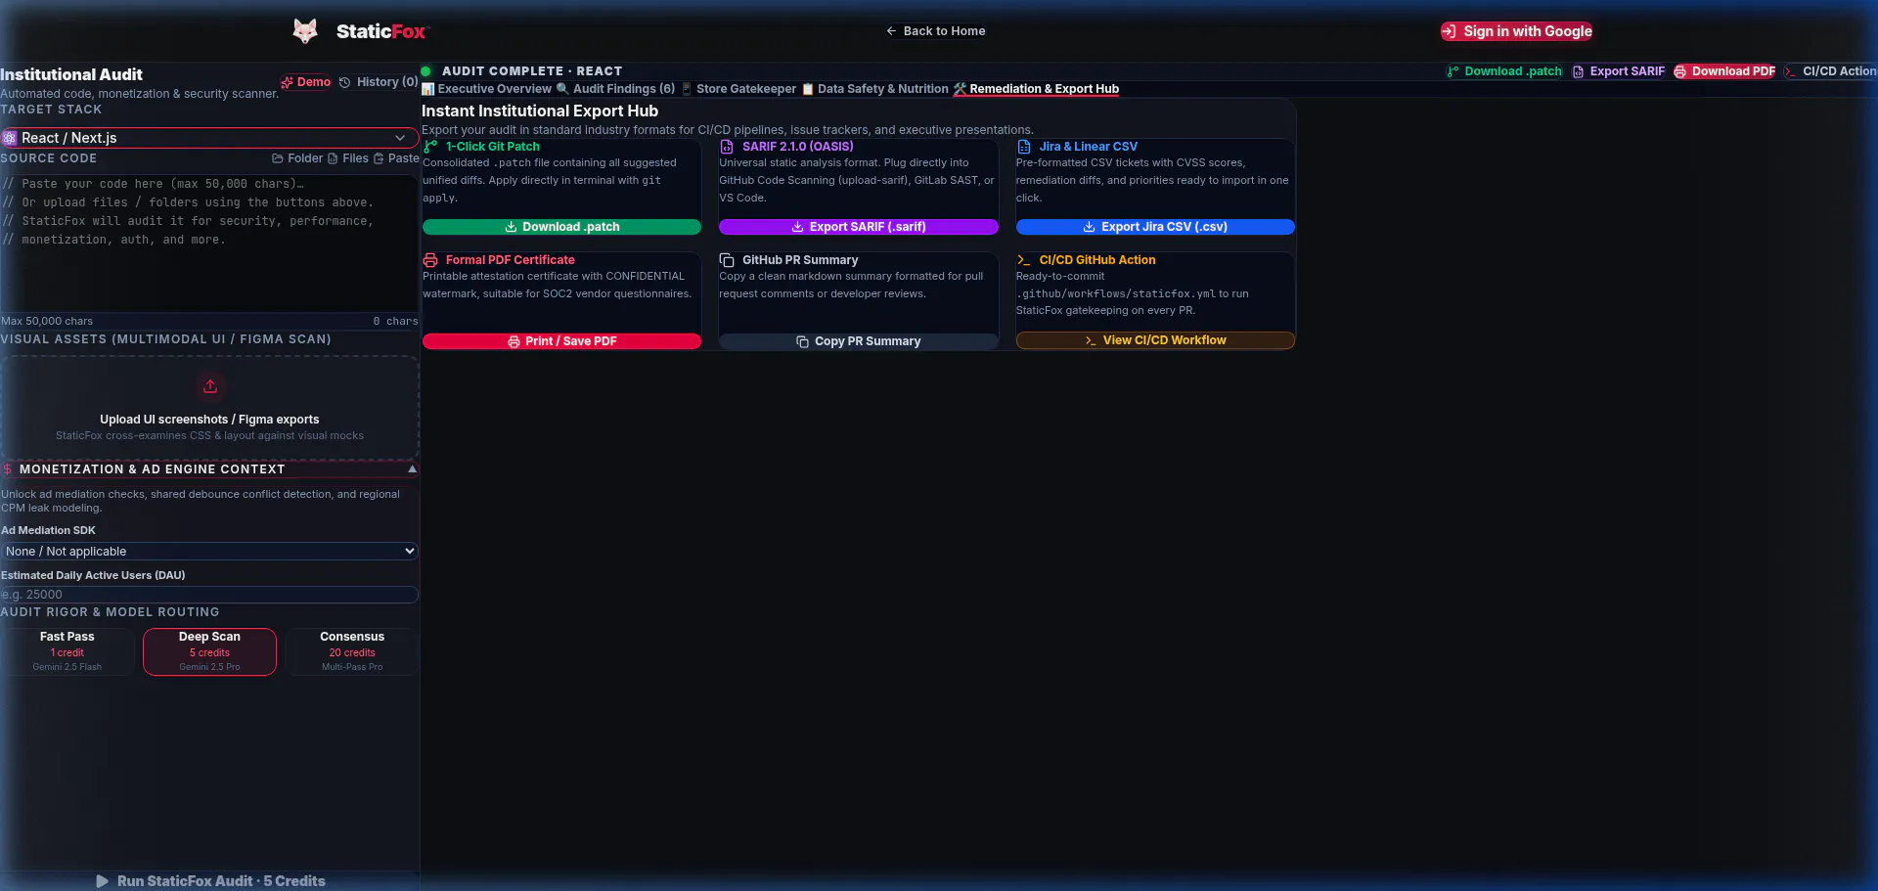
Task: Click the Export Jira CSV (.csv) button
Action: point(1155,227)
